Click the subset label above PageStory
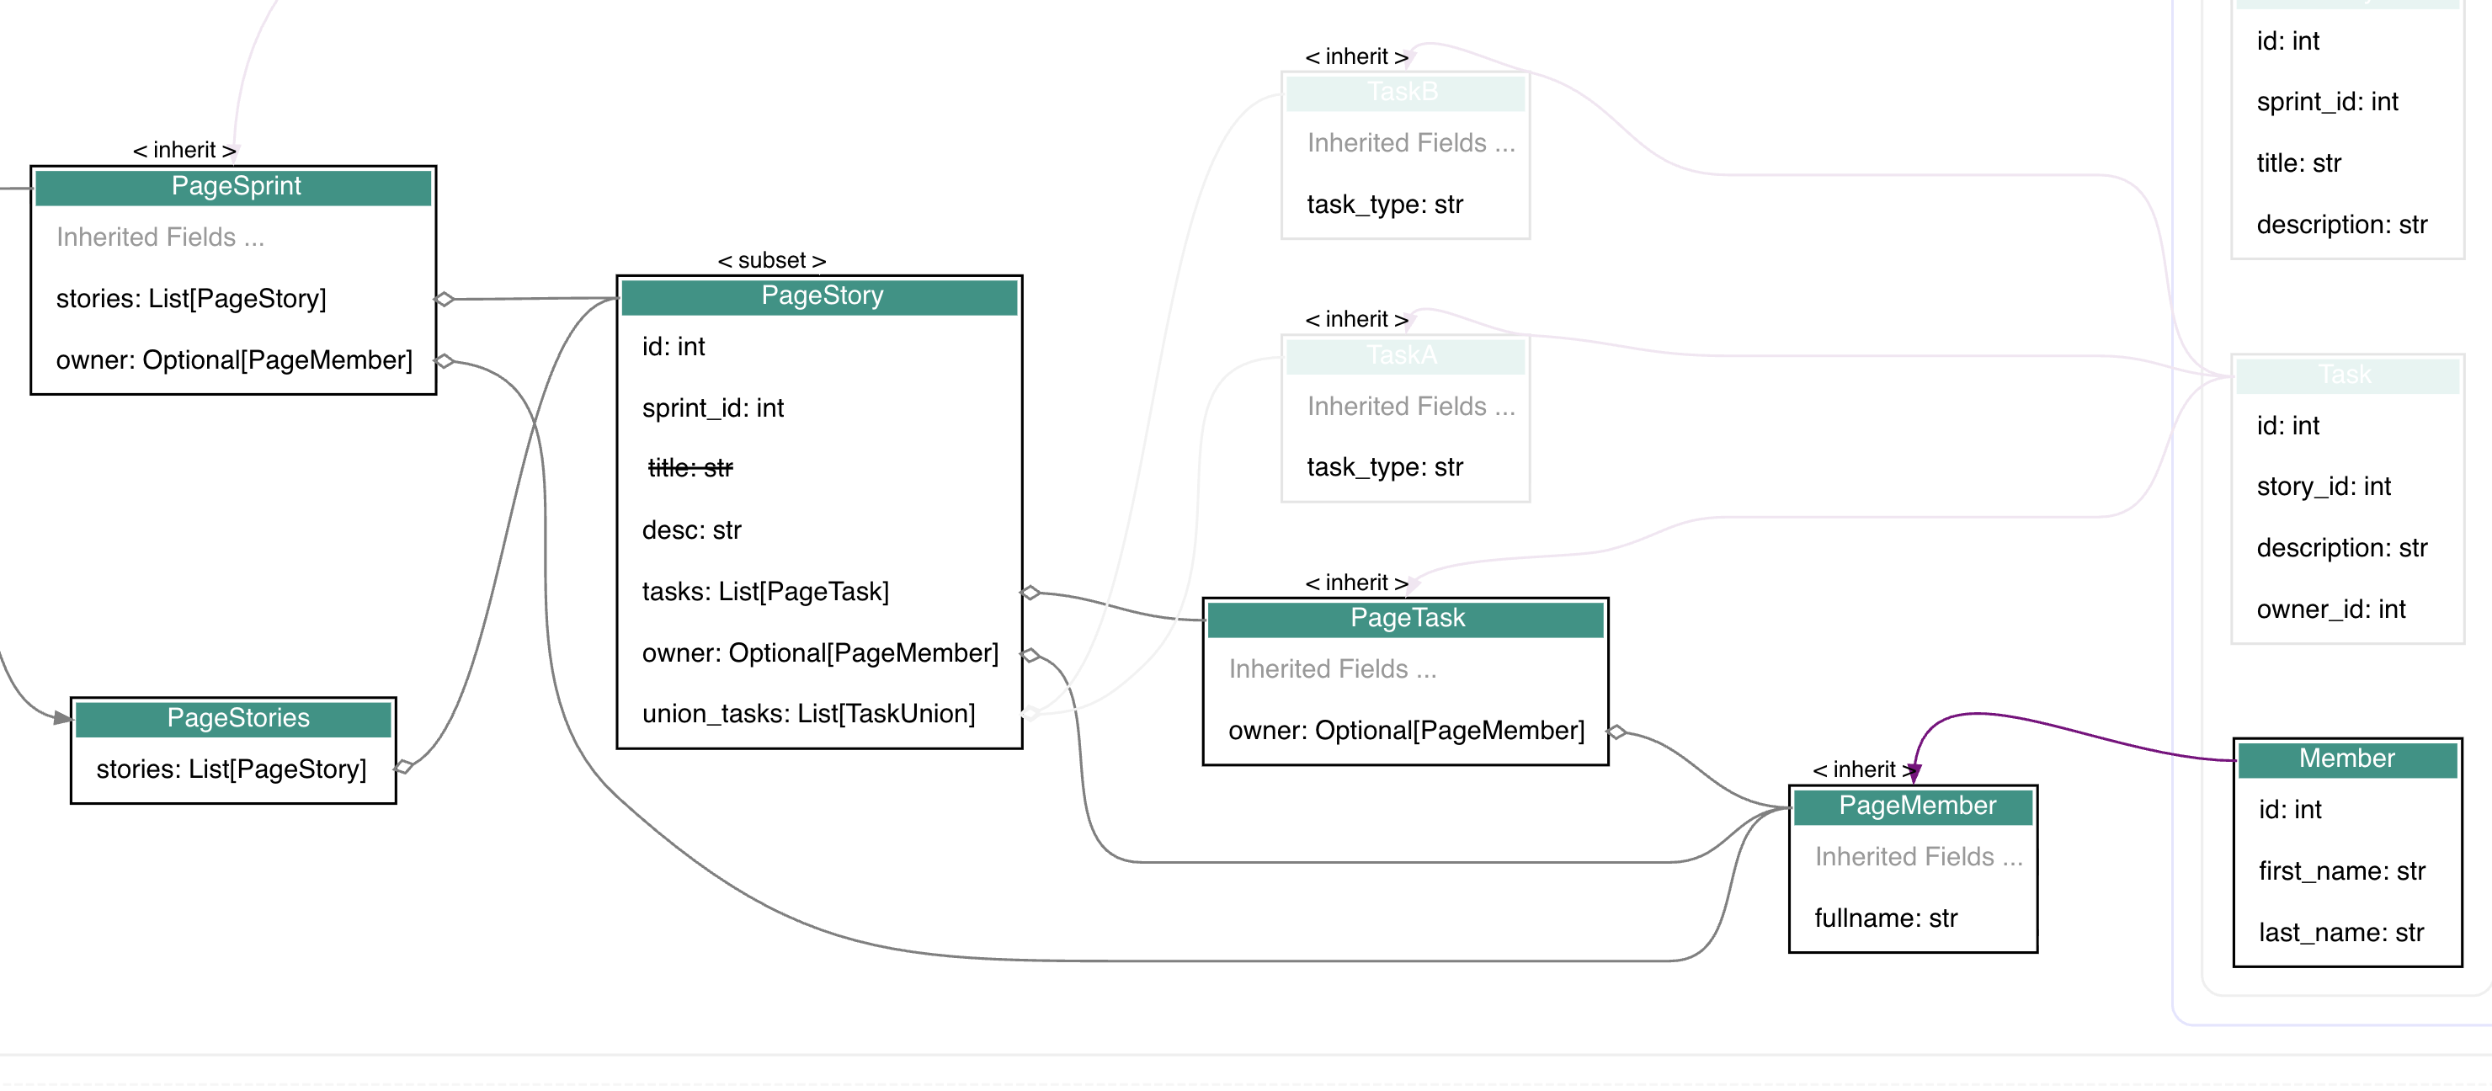Image resolution: width=2492 pixels, height=1091 pixels. coord(771,260)
